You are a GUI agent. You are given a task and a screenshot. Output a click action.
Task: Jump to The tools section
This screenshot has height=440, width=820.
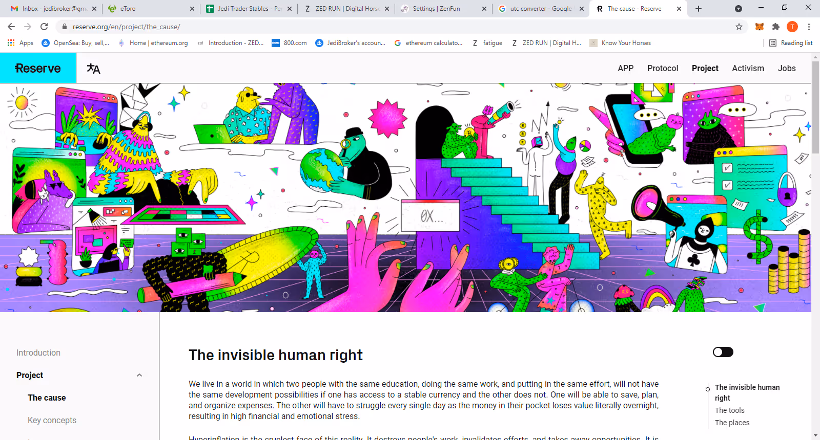(730, 410)
